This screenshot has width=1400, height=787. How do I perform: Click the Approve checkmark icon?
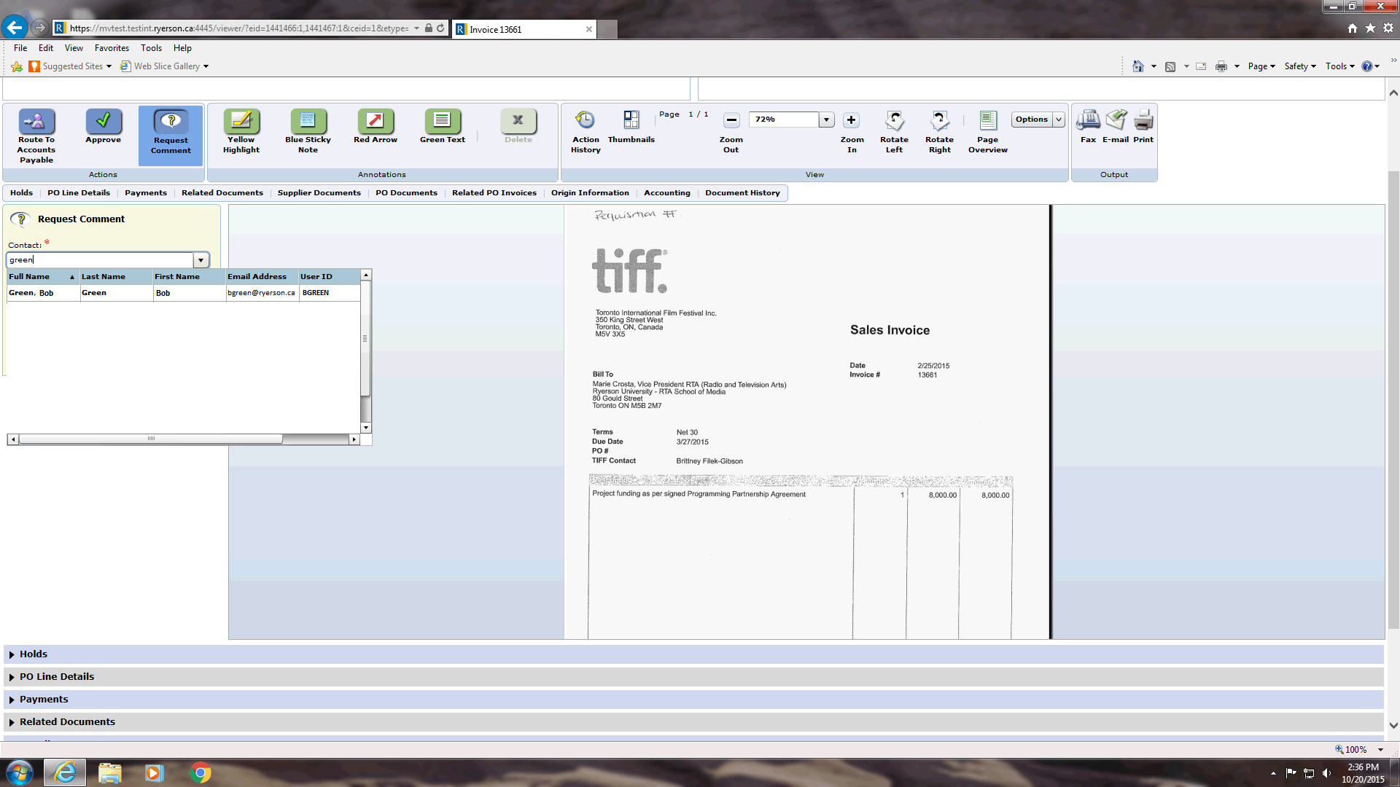[x=104, y=122]
